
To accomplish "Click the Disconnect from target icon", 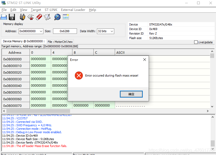I will click(x=31, y=17).
